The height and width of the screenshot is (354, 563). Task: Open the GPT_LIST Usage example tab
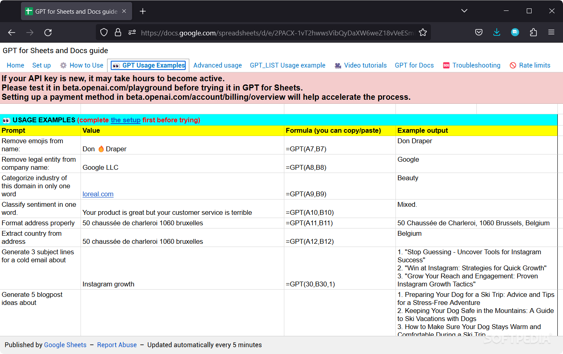click(x=288, y=65)
